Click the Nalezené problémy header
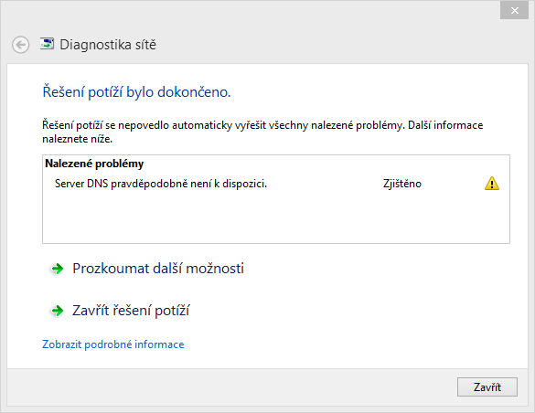Screen dimensions: 535x413 pyautogui.click(x=94, y=164)
